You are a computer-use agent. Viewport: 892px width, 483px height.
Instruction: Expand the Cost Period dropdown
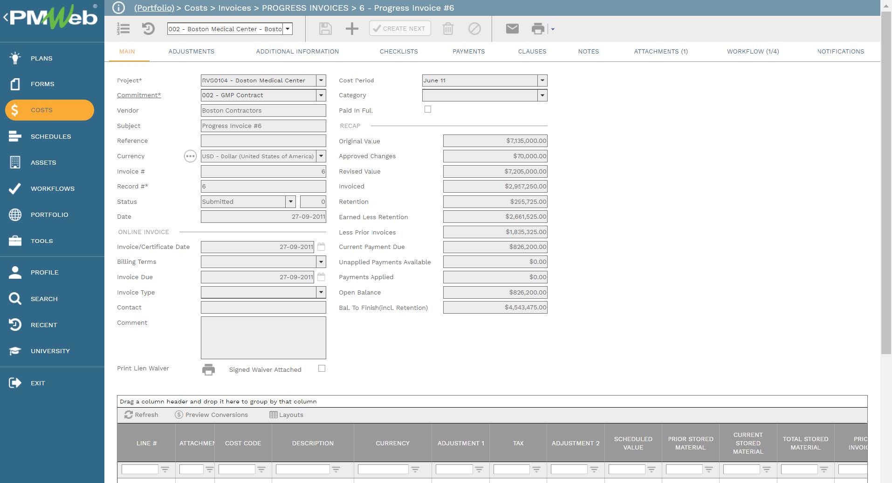[x=542, y=80]
